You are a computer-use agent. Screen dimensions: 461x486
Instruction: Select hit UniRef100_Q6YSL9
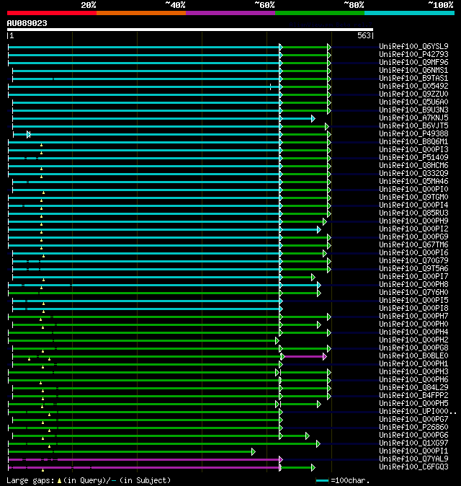(x=413, y=46)
